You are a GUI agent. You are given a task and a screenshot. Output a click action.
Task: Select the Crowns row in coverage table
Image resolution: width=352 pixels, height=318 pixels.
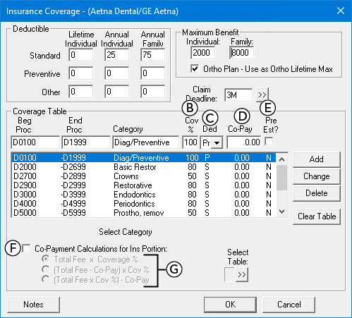click(x=144, y=176)
